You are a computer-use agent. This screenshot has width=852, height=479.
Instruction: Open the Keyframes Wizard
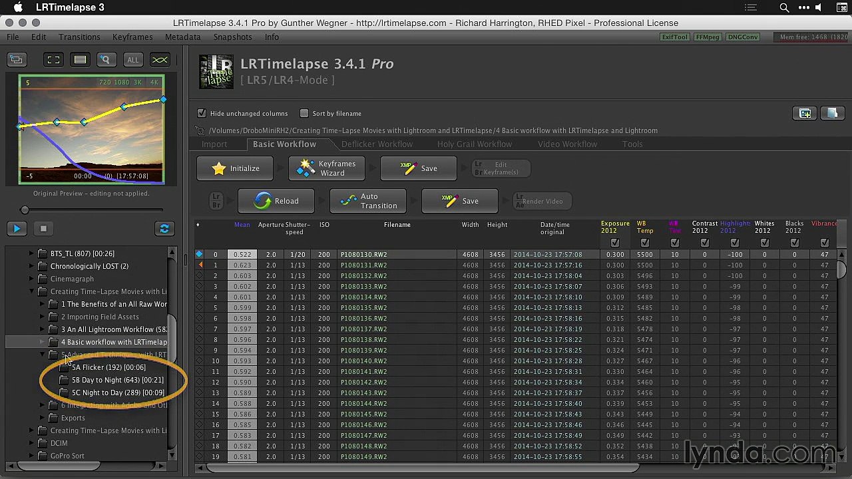pos(327,168)
